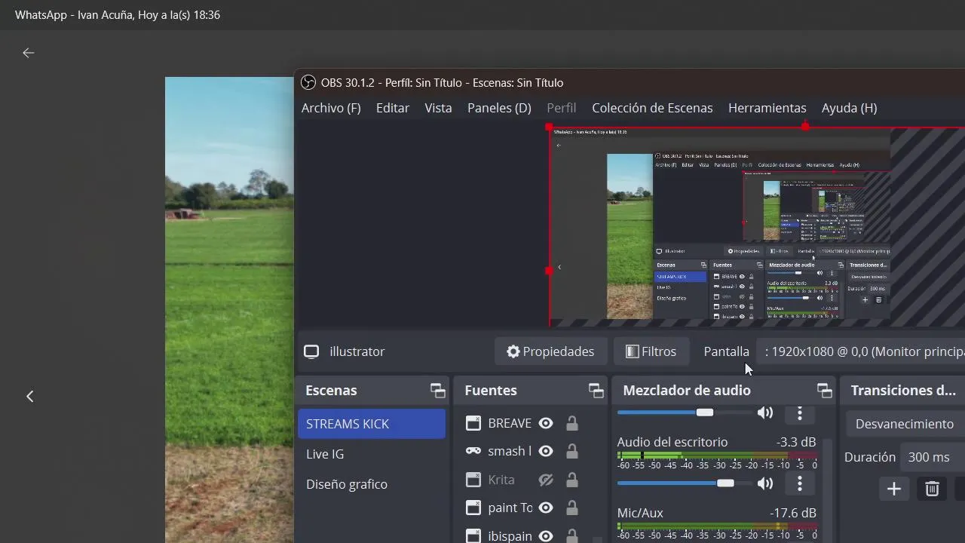
Task: Open three-dot options for Audio del escritorio
Action: pos(800,483)
